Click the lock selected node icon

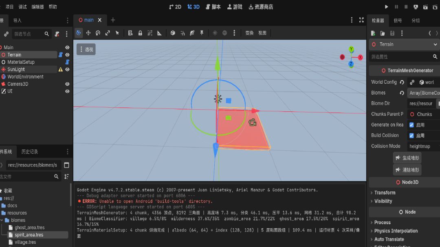[x=140, y=33]
